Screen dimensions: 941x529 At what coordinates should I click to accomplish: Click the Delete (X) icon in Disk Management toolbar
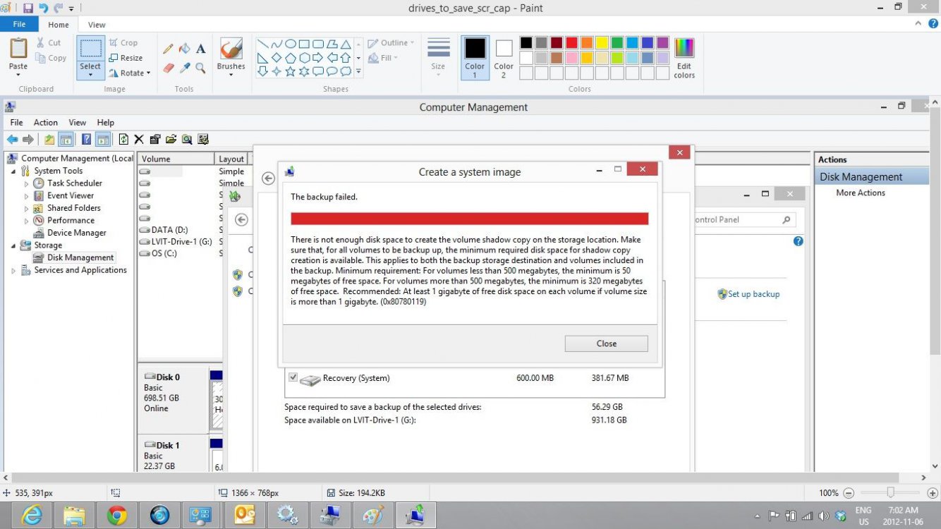(x=138, y=139)
